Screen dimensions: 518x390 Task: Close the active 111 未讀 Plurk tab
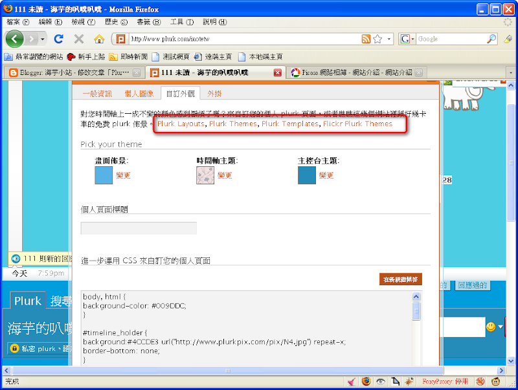[x=278, y=72]
